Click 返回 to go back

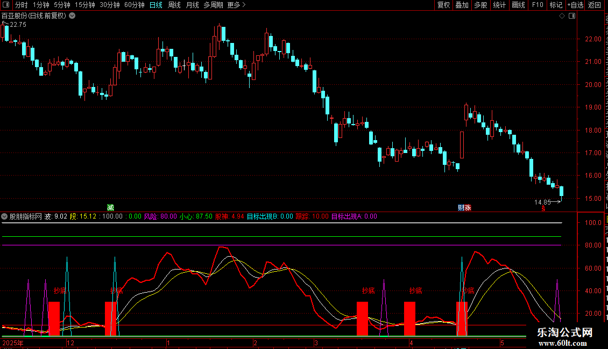pyautogui.click(x=594, y=5)
